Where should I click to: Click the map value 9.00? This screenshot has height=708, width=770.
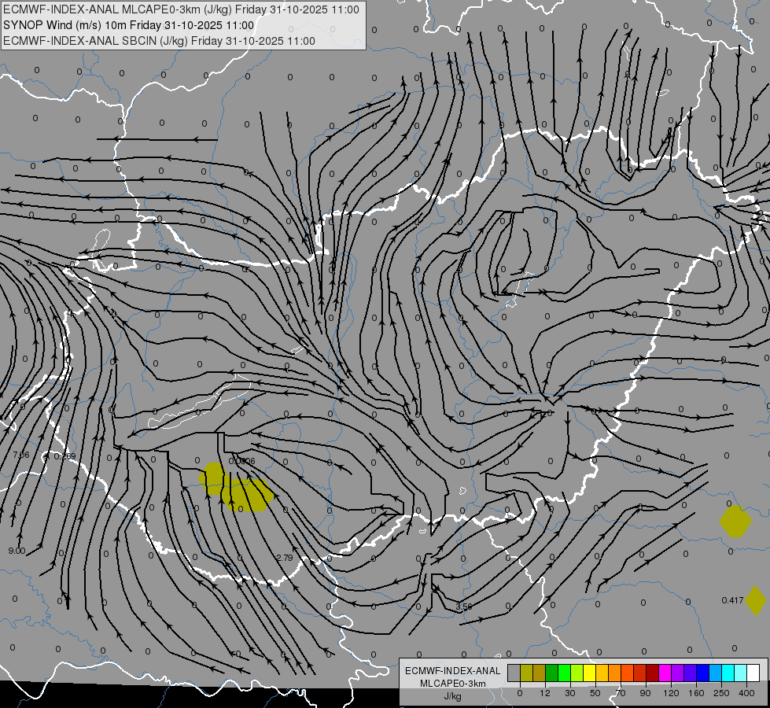17,551
